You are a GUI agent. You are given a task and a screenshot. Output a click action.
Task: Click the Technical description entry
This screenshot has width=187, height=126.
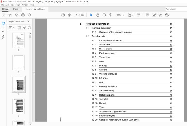[x=101, y=28]
